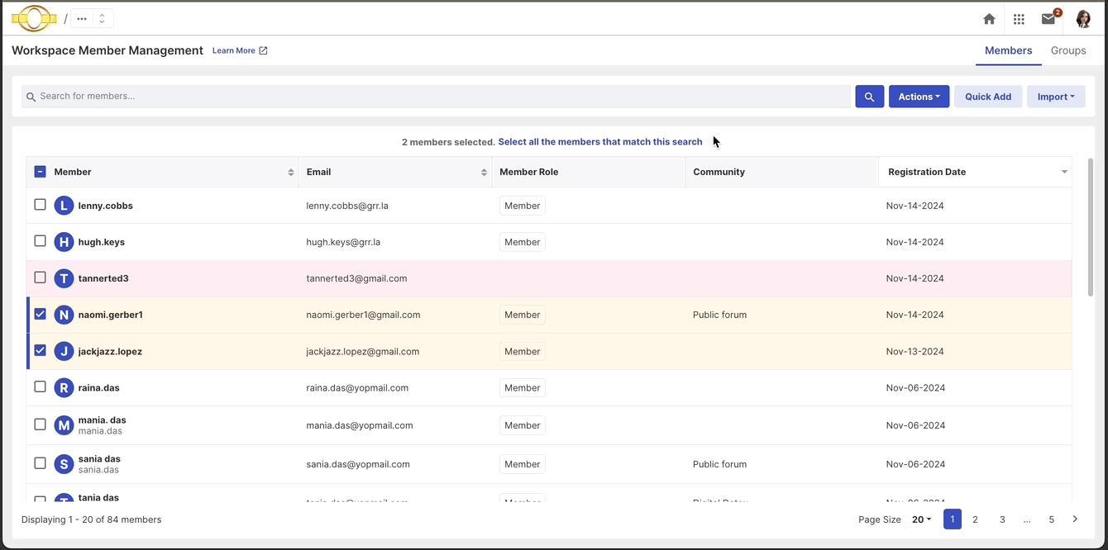Screen dimensions: 1108x550
Task: Open the Page Size 20 dropdown
Action: [x=921, y=519]
